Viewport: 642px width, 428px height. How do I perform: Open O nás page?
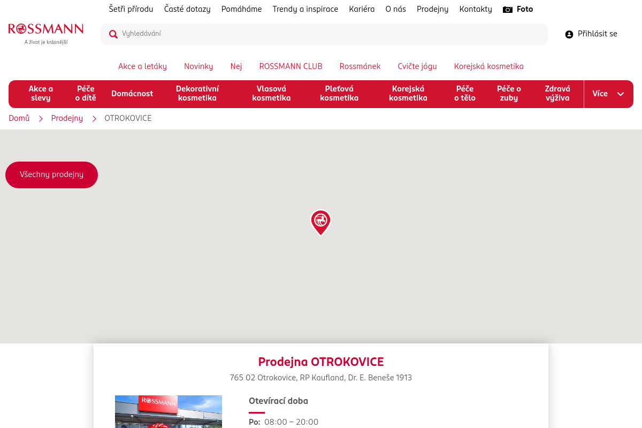(x=396, y=9)
